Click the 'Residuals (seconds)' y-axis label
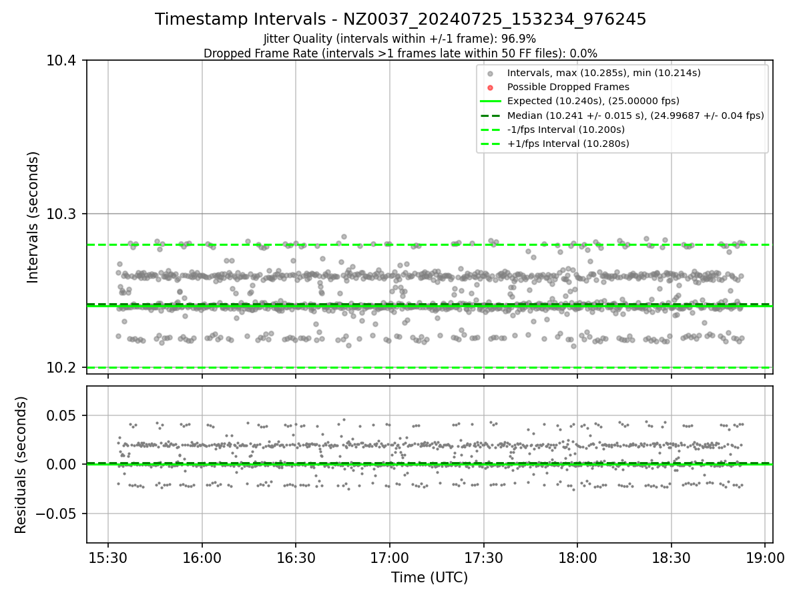This screenshot has width=801, height=601. pos(21,465)
